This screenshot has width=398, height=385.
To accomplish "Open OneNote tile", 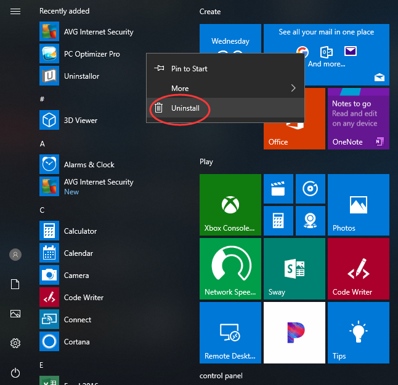I will tap(359, 119).
